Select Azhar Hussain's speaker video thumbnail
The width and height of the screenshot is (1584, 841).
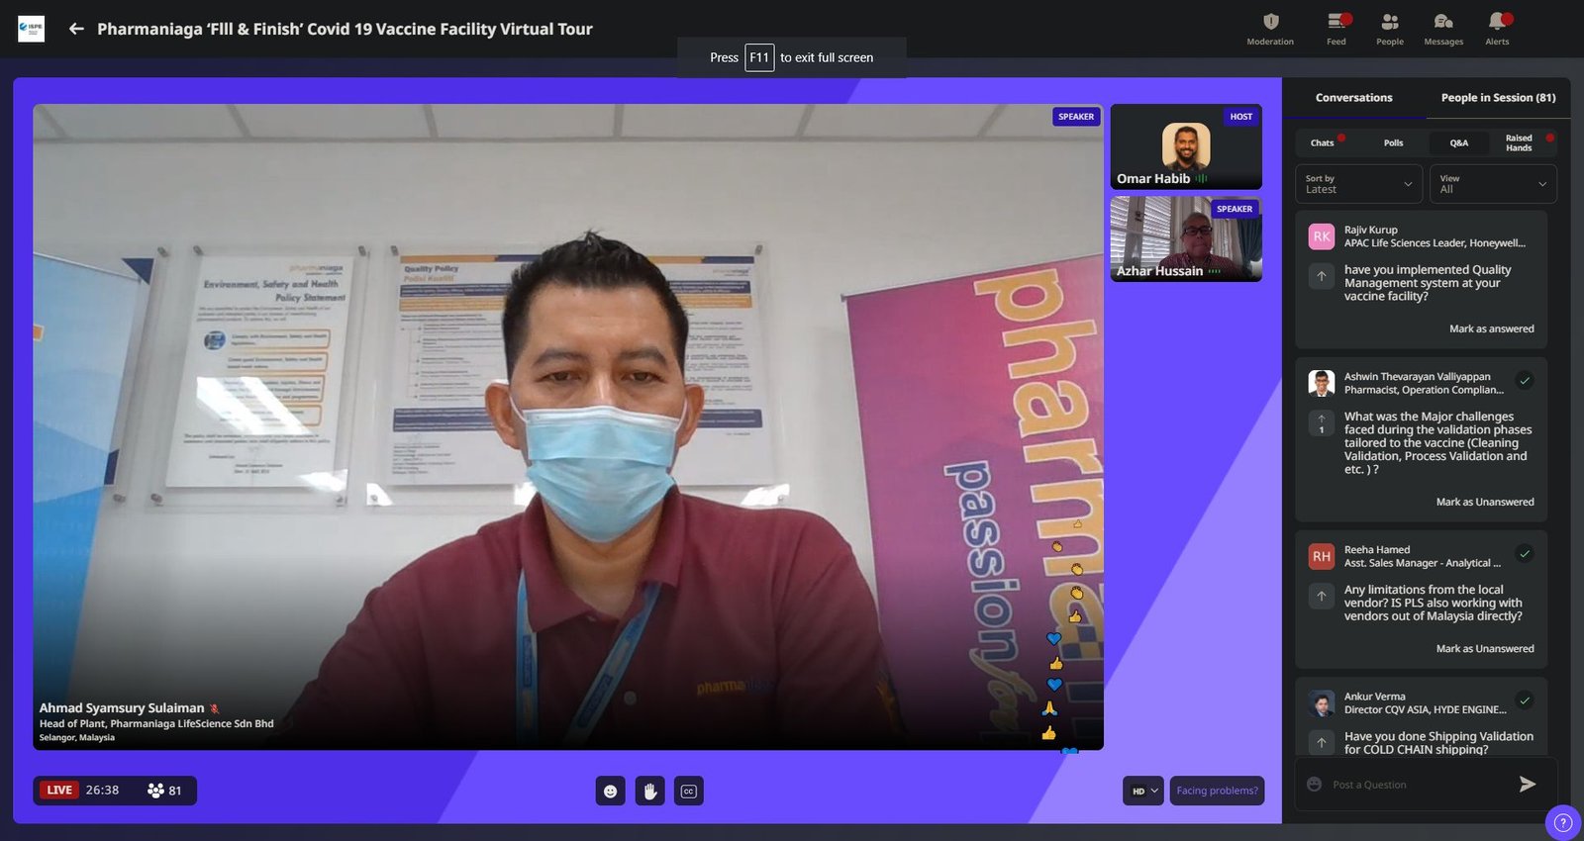(1186, 238)
